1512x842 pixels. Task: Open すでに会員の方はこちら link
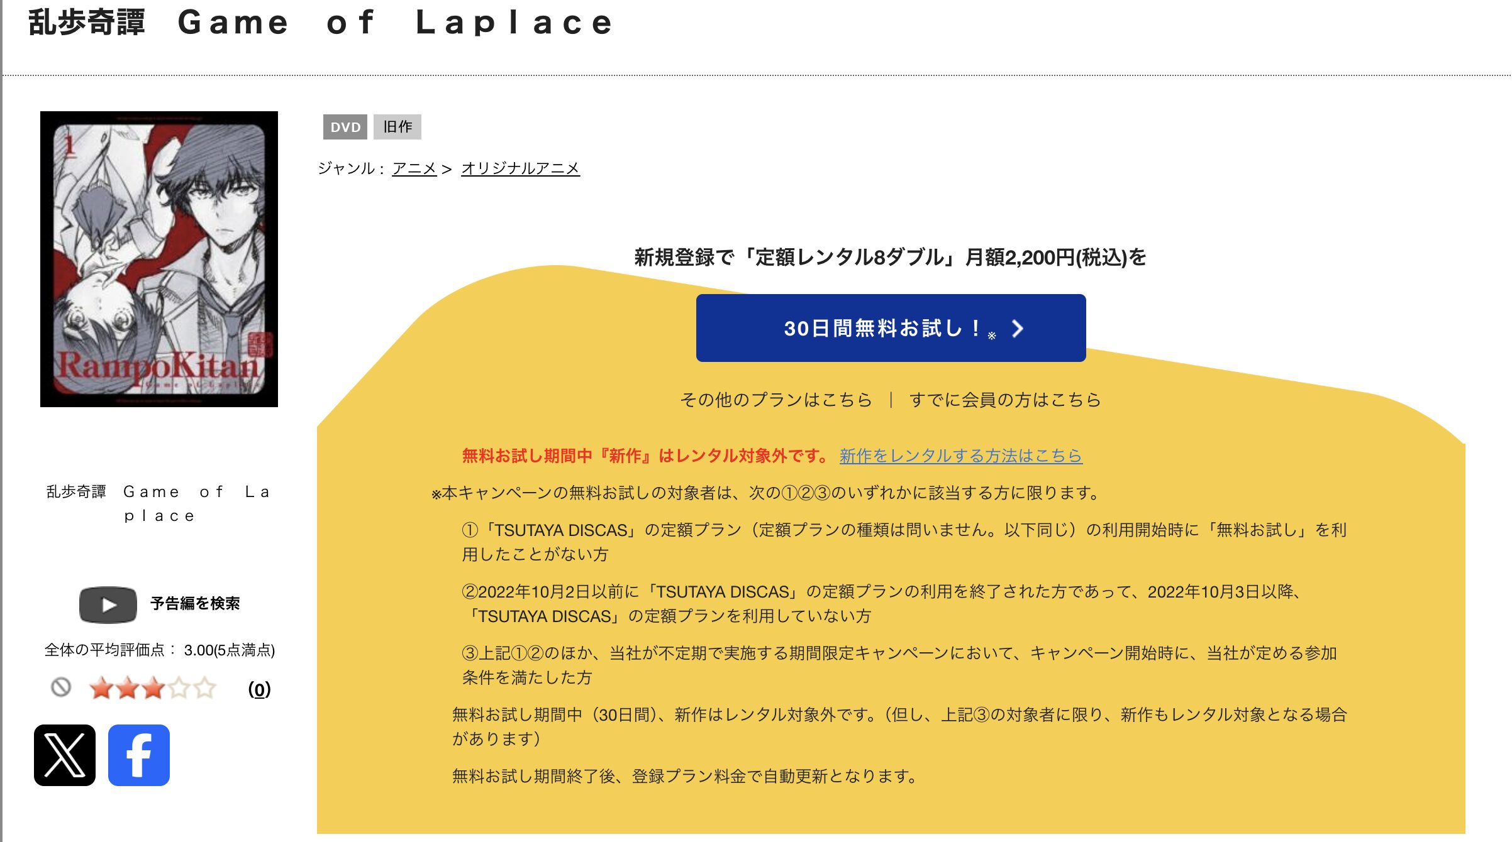coord(1005,400)
